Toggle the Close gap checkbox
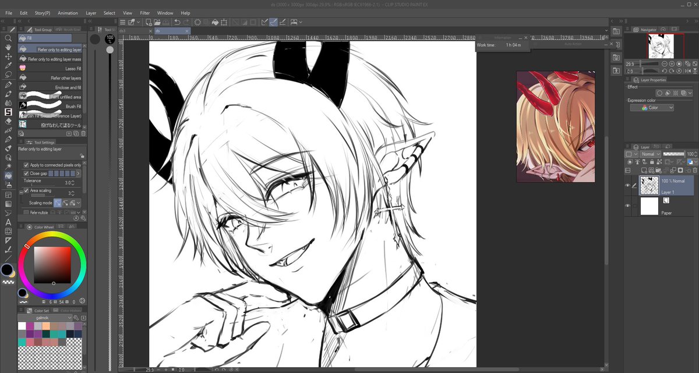 [26, 173]
